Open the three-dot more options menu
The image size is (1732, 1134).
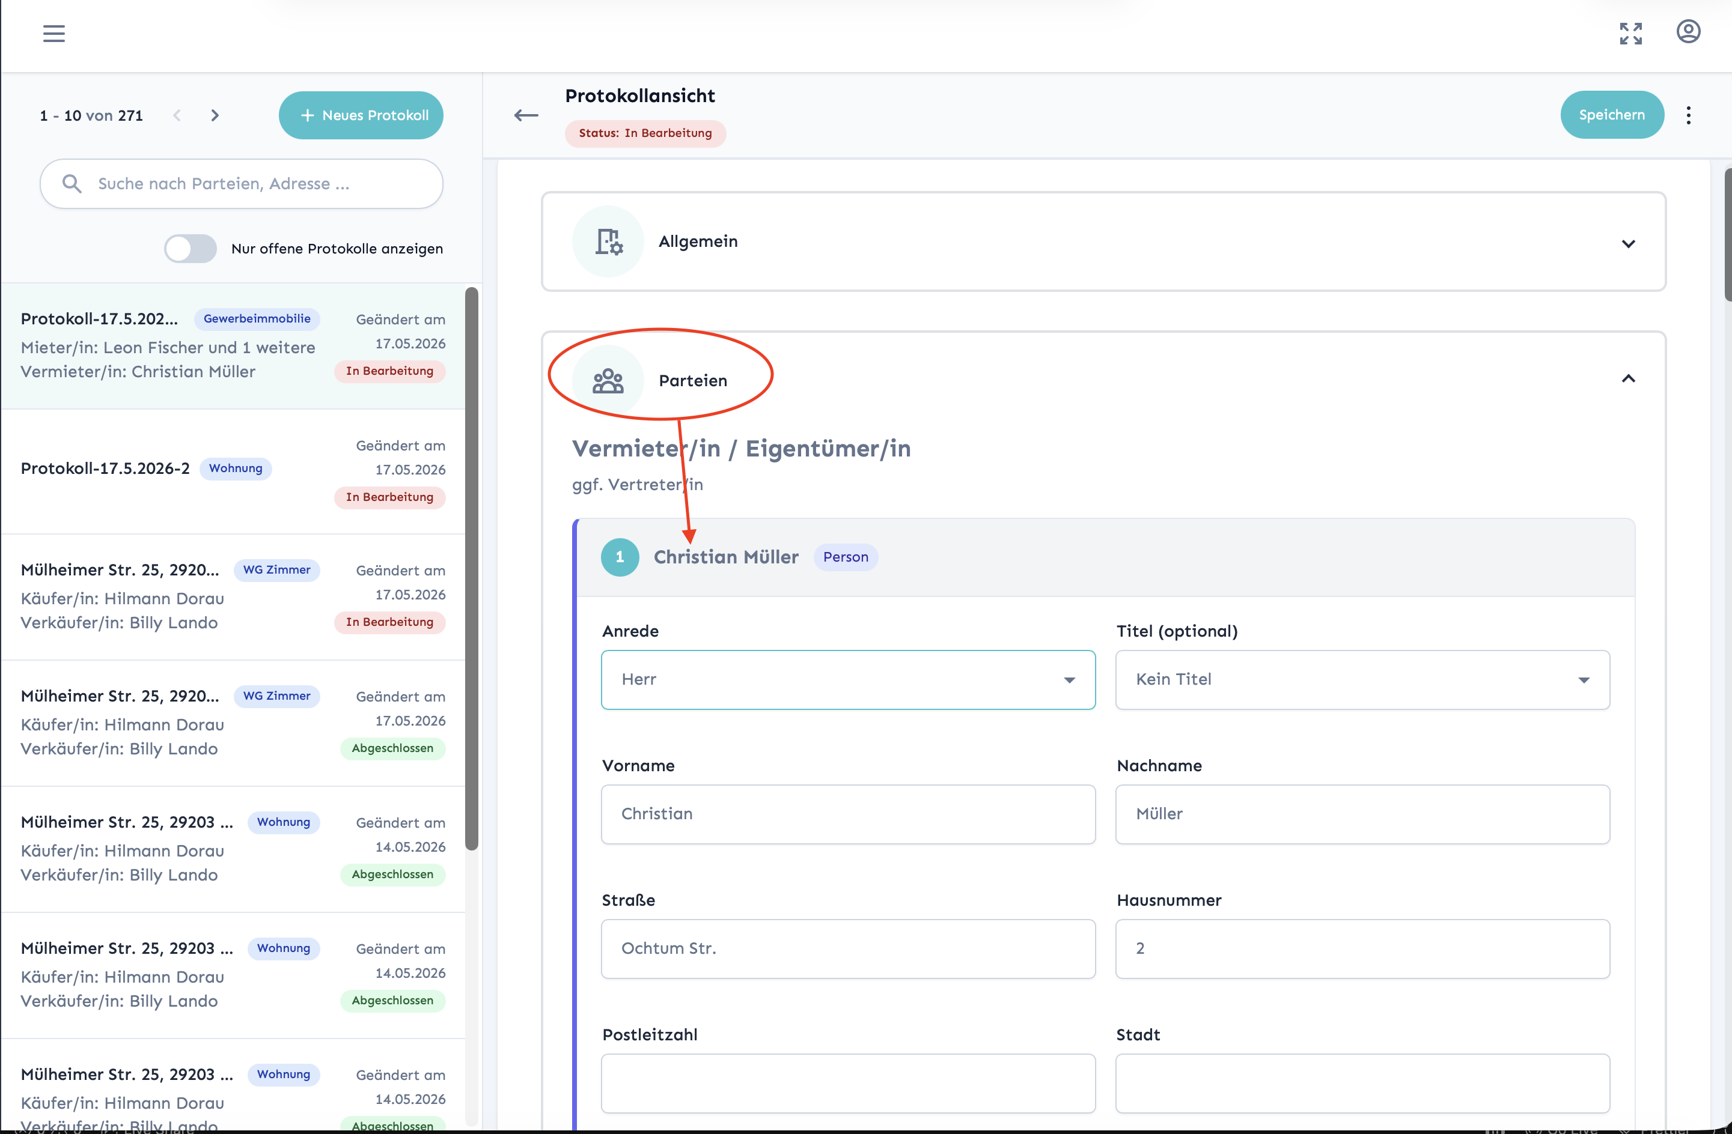point(1688,115)
